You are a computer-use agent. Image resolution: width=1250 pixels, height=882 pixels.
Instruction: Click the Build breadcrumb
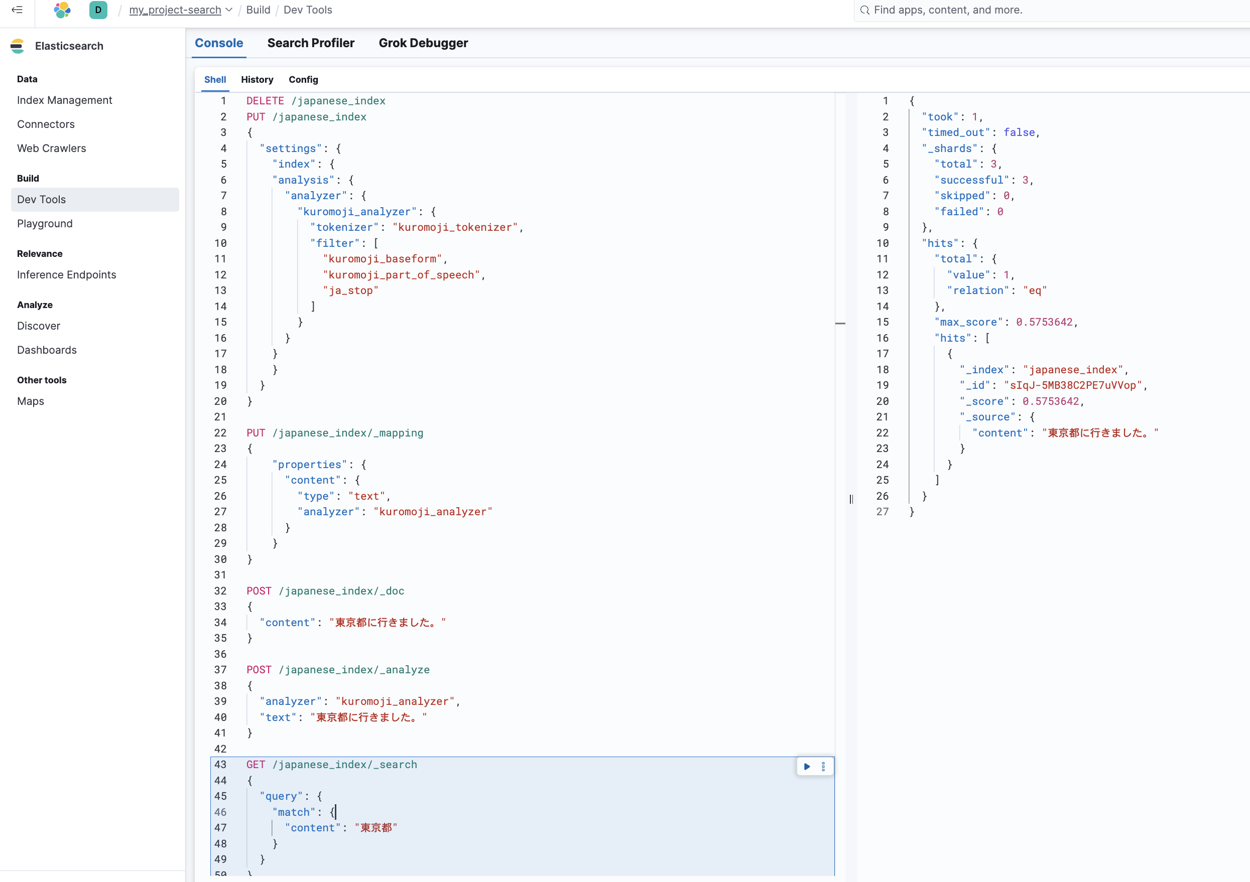pyautogui.click(x=258, y=10)
